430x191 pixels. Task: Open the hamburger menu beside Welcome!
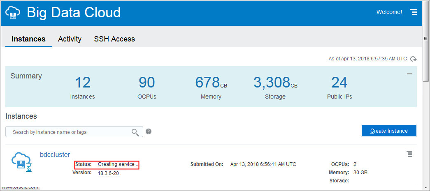414,12
